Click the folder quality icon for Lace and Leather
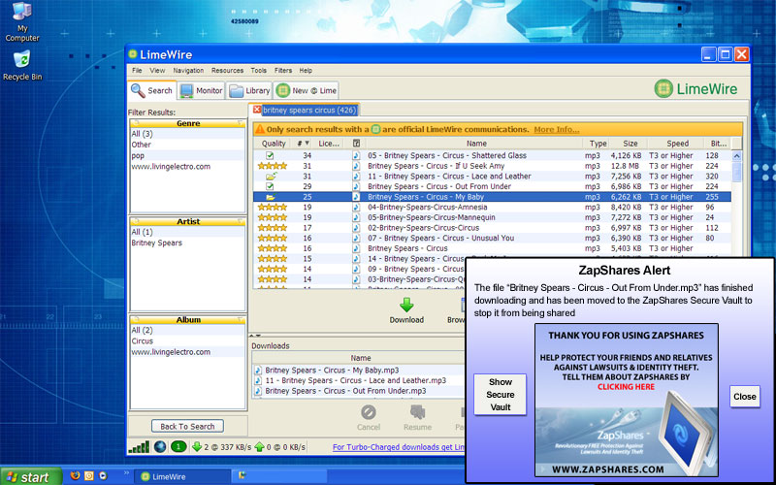This screenshot has height=485, width=776. tap(271, 177)
